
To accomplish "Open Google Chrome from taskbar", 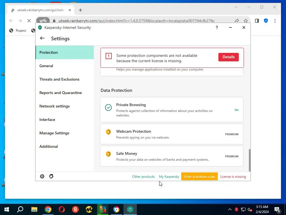I will point(48,209).
